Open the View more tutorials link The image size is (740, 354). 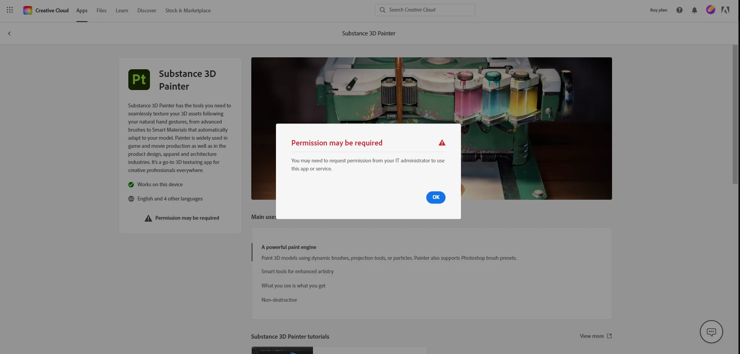tap(592, 336)
